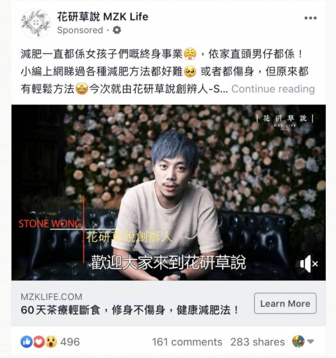Click the profile avatar near shares
The image size is (336, 358).
click(298, 341)
